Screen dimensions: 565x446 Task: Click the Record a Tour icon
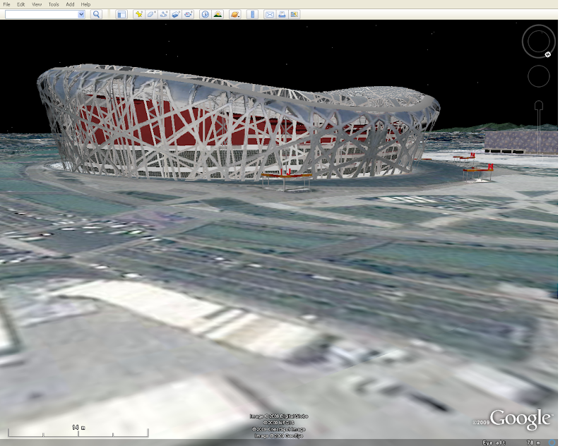pyautogui.click(x=188, y=14)
